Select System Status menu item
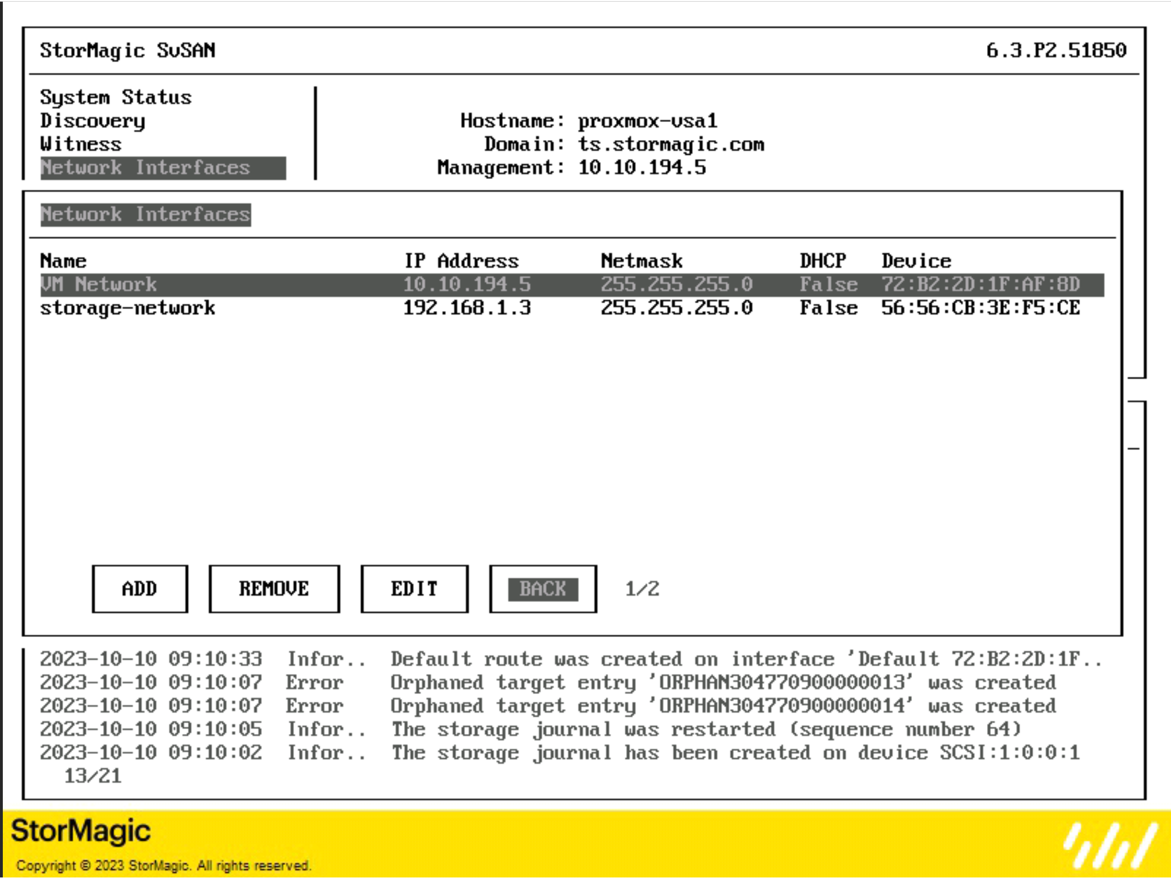The height and width of the screenshot is (878, 1171). tap(116, 97)
